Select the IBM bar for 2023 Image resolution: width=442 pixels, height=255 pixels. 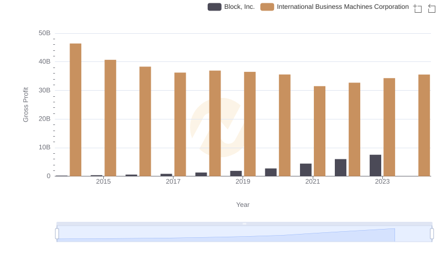pos(390,127)
